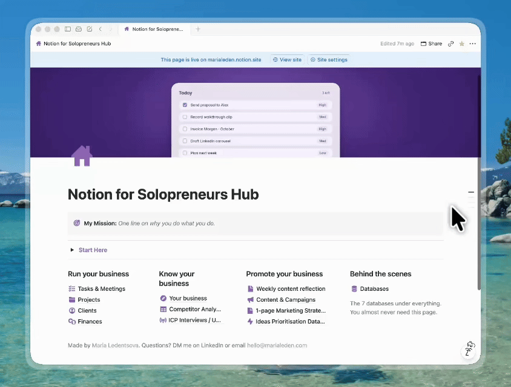Screen dimensions: 511x387
Task: Click the View site button
Action: pyautogui.click(x=287, y=60)
